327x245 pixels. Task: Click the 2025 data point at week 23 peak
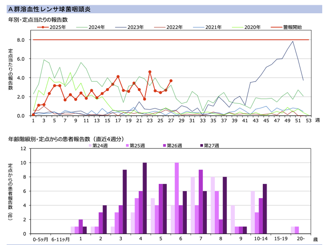point(150,72)
